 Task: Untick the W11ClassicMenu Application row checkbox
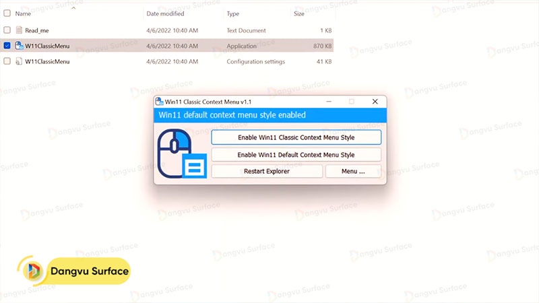click(x=7, y=45)
